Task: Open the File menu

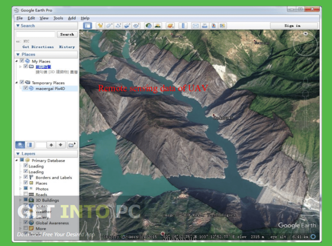Action: (x=19, y=18)
